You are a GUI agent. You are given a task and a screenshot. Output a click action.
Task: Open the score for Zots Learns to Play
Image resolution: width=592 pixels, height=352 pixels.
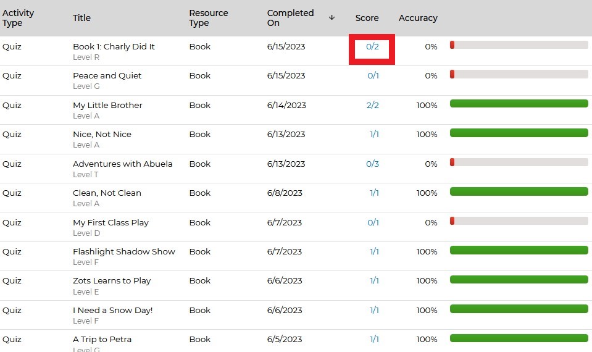[374, 280]
